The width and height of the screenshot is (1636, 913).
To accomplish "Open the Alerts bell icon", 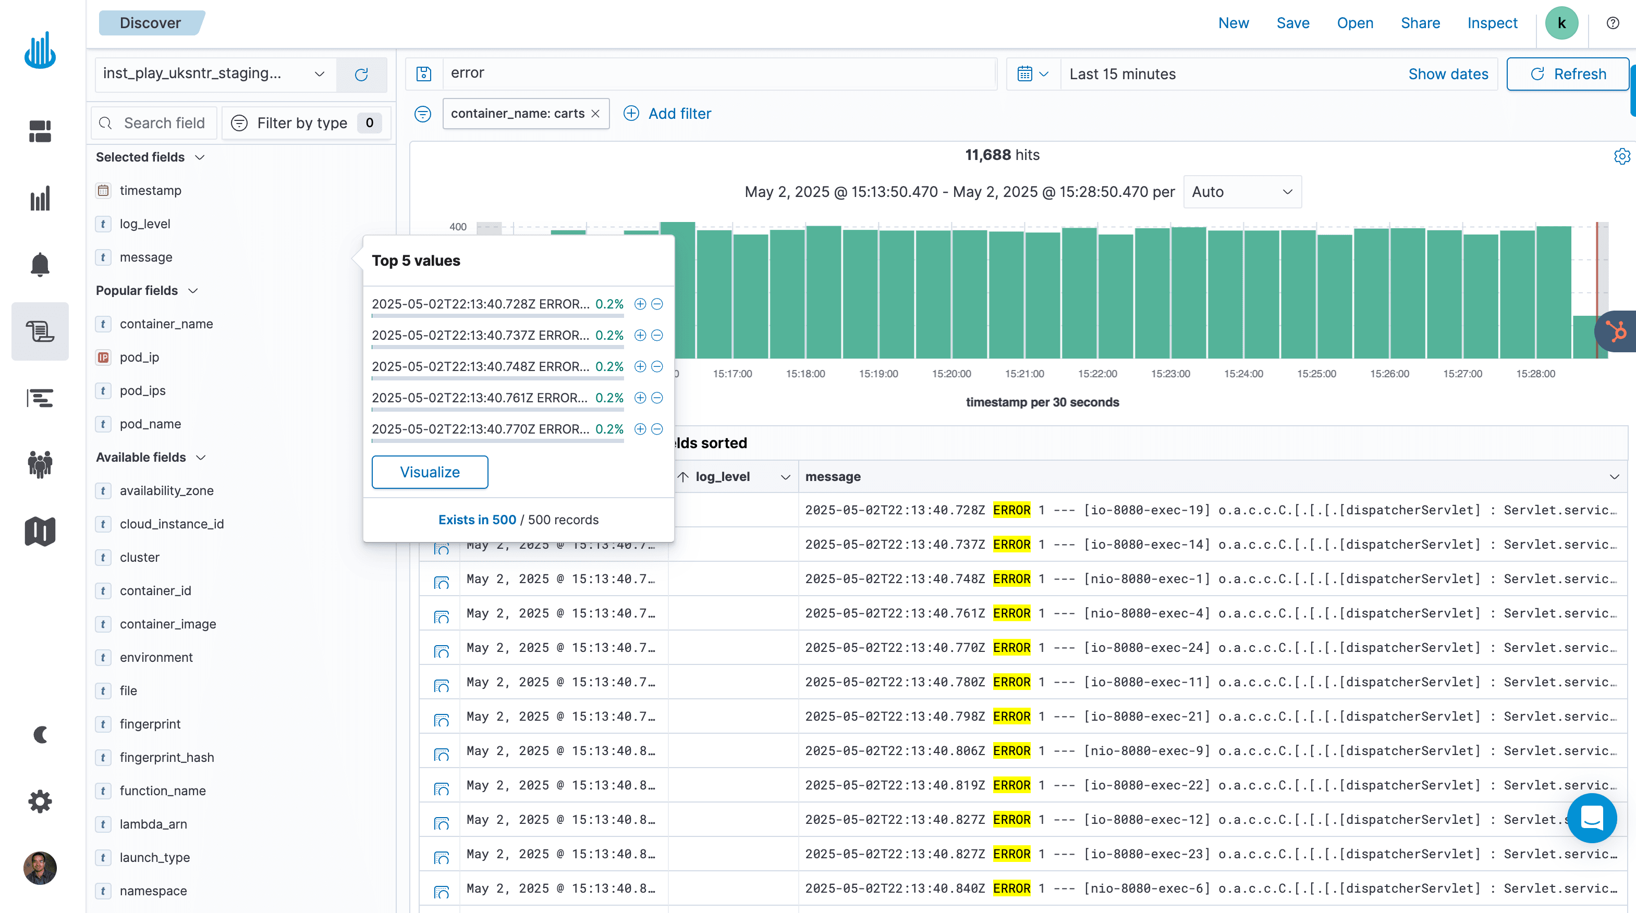I will coord(40,265).
